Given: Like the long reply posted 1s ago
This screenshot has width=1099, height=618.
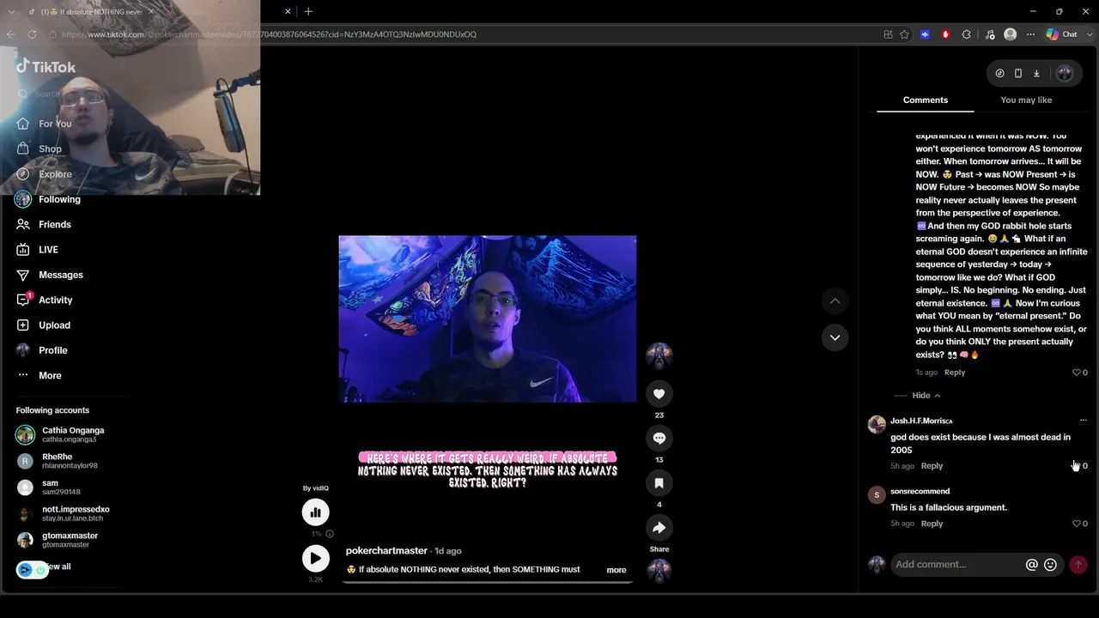Looking at the screenshot, I should (x=1077, y=373).
